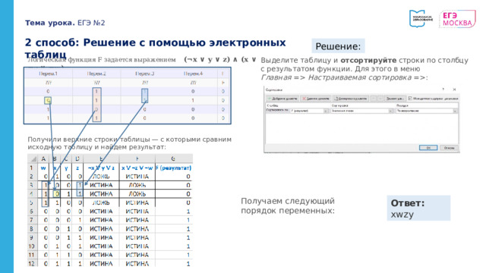Click yellow highlighted cell in spreadsheet row 4
Image resolution: width=486 pixels, height=273 pixels.
[x=56, y=194]
